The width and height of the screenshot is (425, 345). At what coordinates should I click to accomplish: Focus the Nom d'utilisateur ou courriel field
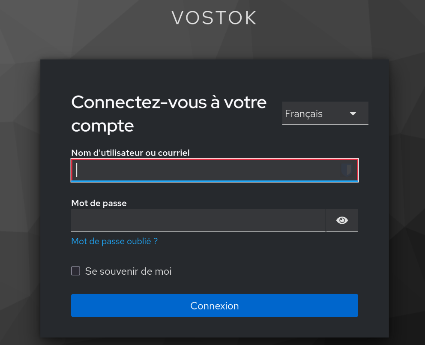(x=214, y=170)
